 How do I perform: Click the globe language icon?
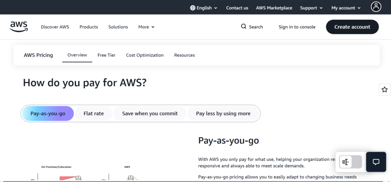click(192, 8)
